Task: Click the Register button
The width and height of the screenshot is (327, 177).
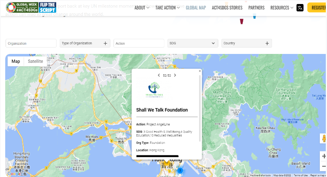Action: point(317,8)
